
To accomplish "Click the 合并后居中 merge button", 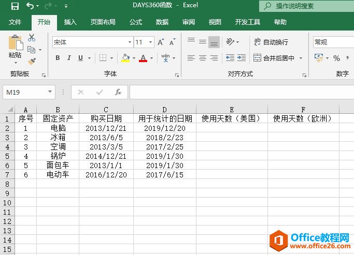I will pyautogui.click(x=274, y=58).
